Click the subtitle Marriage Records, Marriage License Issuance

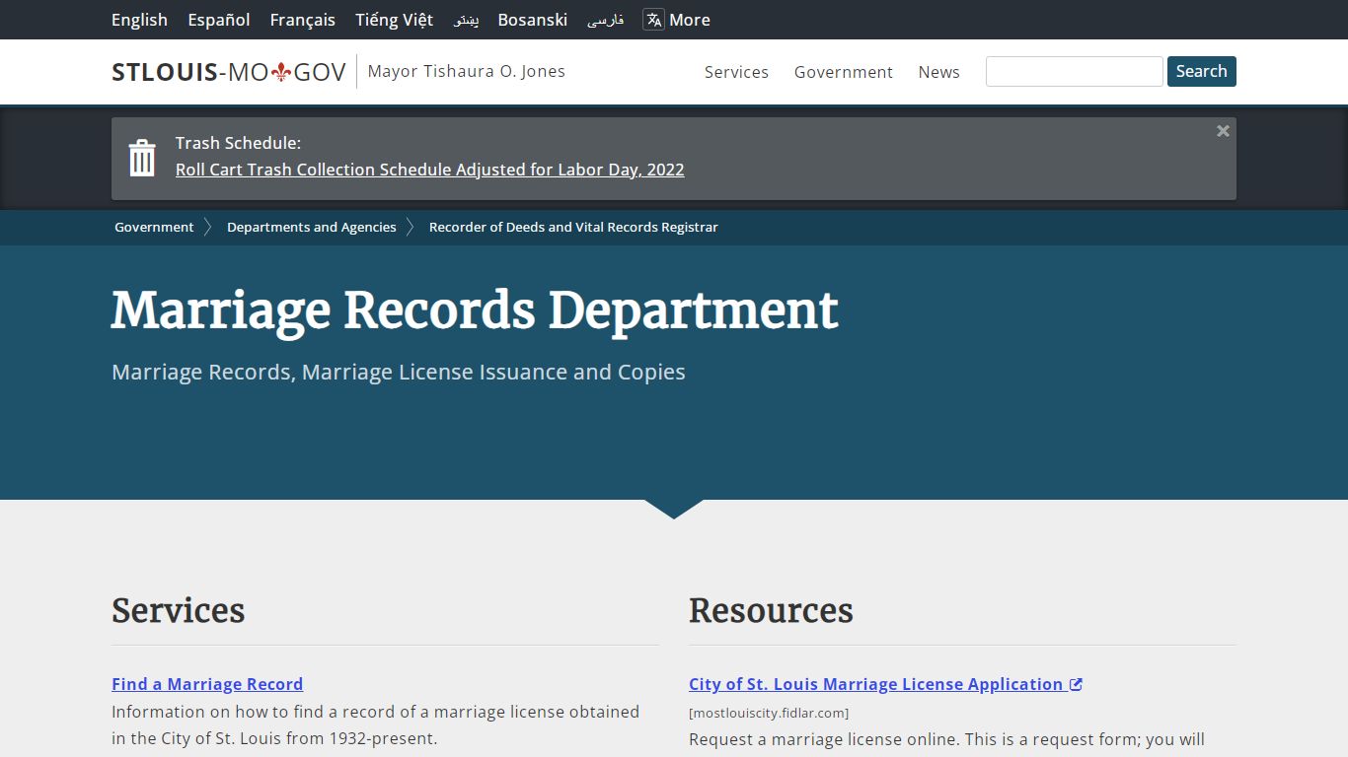(399, 372)
